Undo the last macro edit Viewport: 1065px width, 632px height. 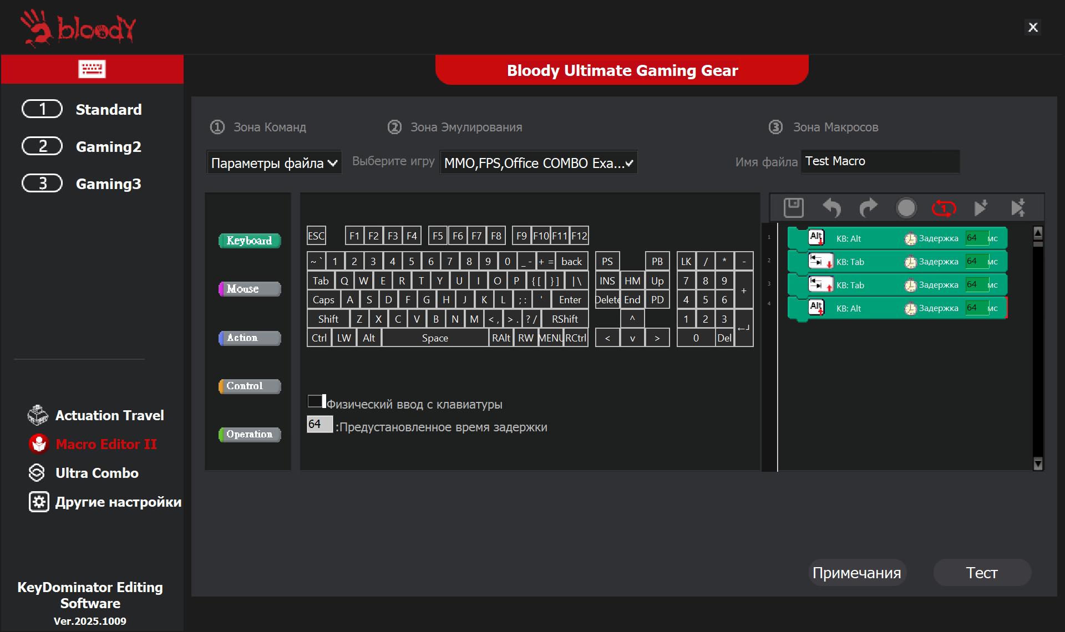pos(831,208)
